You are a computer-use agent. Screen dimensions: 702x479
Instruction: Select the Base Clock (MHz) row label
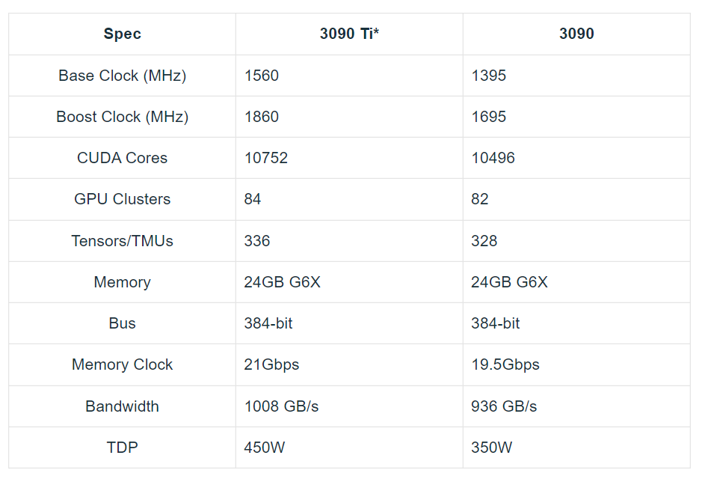click(x=122, y=76)
